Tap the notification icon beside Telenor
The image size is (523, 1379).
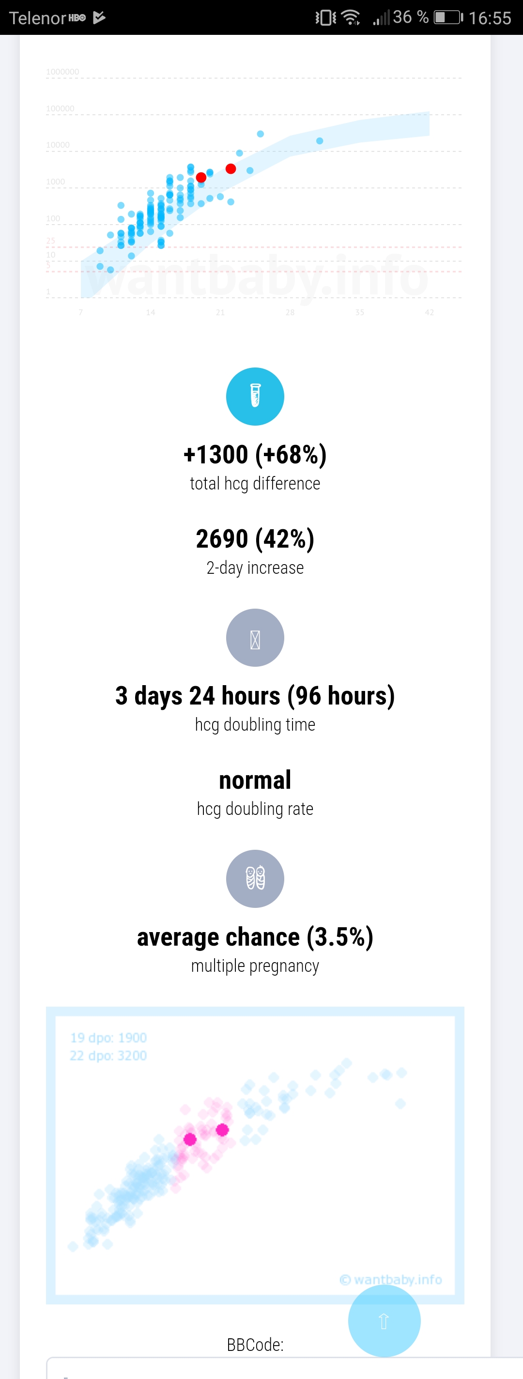tap(99, 17)
